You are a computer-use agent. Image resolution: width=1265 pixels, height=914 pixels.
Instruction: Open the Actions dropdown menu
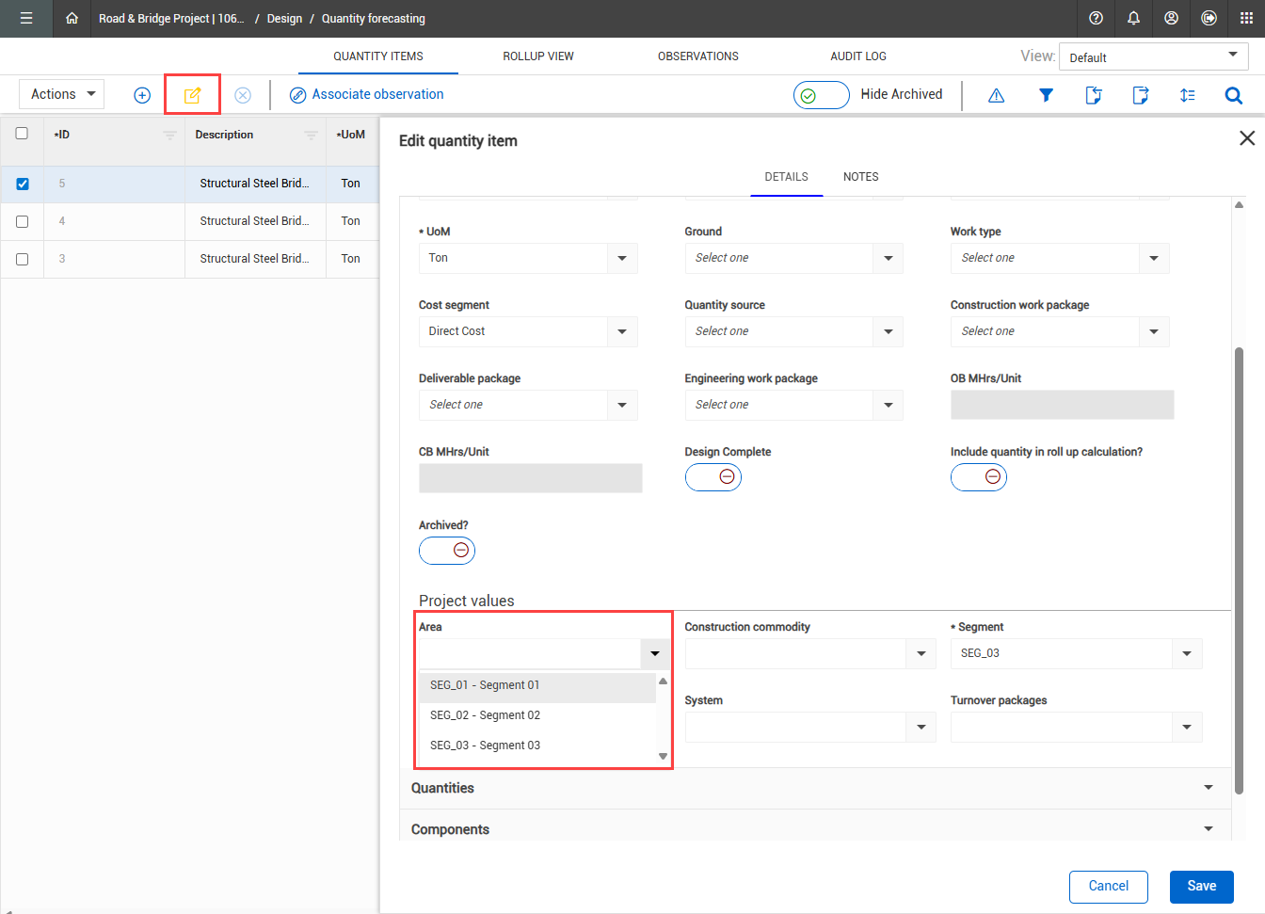click(62, 94)
